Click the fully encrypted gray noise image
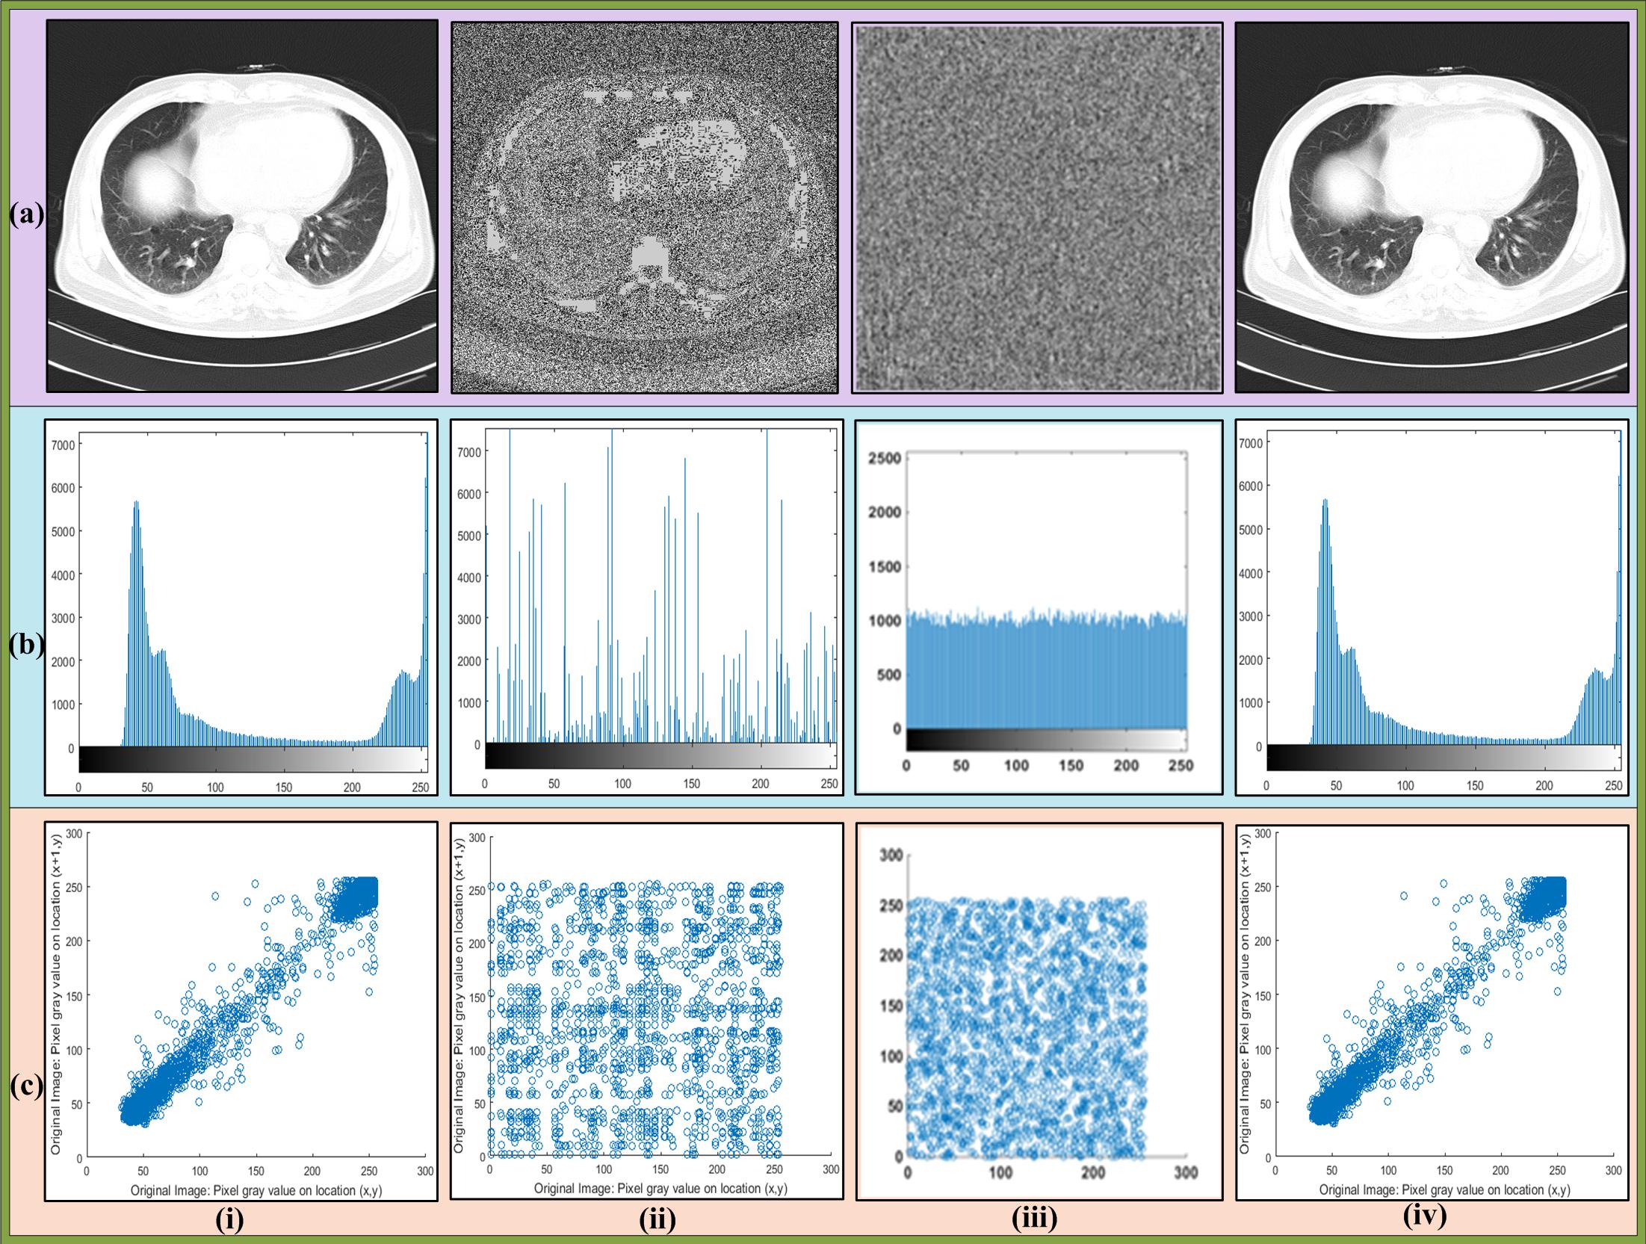This screenshot has width=1646, height=1244. pos(1037,207)
